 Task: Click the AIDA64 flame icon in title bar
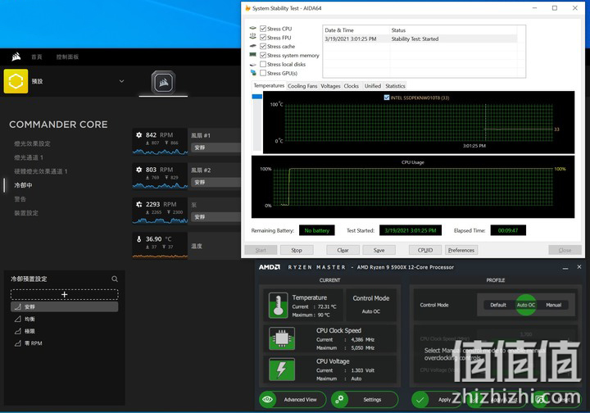pos(247,8)
